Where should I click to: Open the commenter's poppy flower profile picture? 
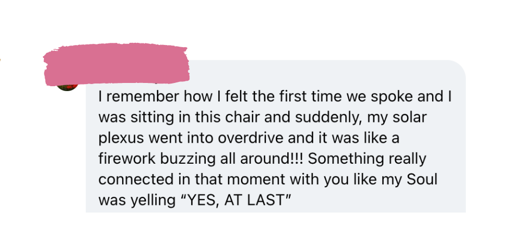(67, 87)
